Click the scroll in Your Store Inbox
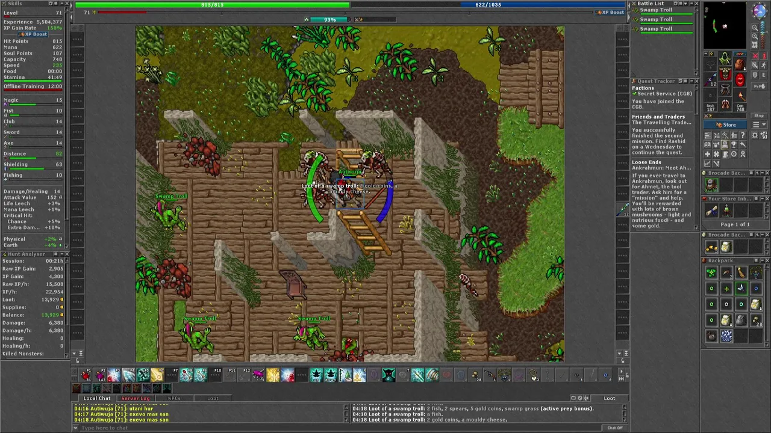This screenshot has width=771, height=433. coord(711,210)
